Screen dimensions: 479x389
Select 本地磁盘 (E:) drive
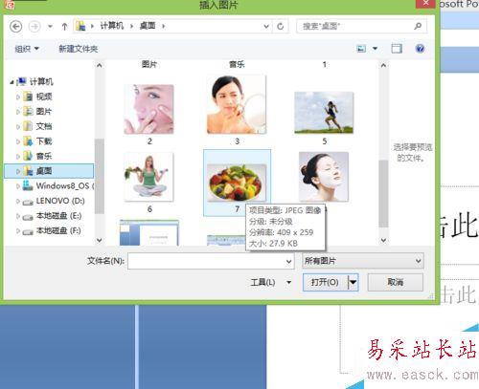tap(58, 216)
